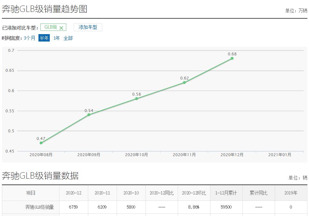Click the 0.6 y-axis label

click(x=11, y=91)
